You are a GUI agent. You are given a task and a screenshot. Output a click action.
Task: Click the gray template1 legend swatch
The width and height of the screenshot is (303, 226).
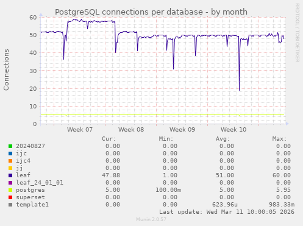click(10, 205)
